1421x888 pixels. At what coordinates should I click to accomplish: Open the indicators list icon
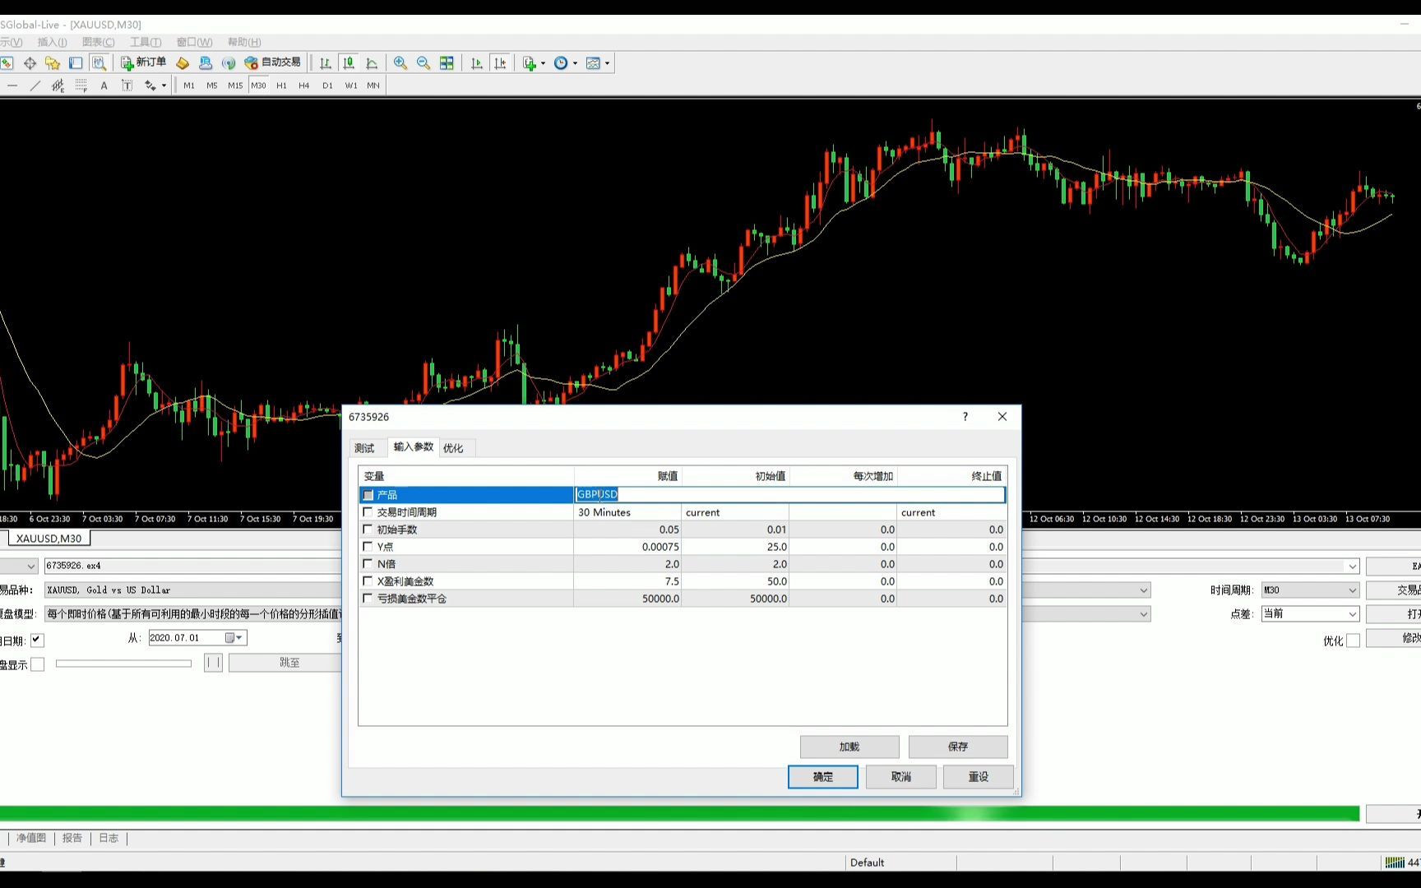tap(530, 63)
